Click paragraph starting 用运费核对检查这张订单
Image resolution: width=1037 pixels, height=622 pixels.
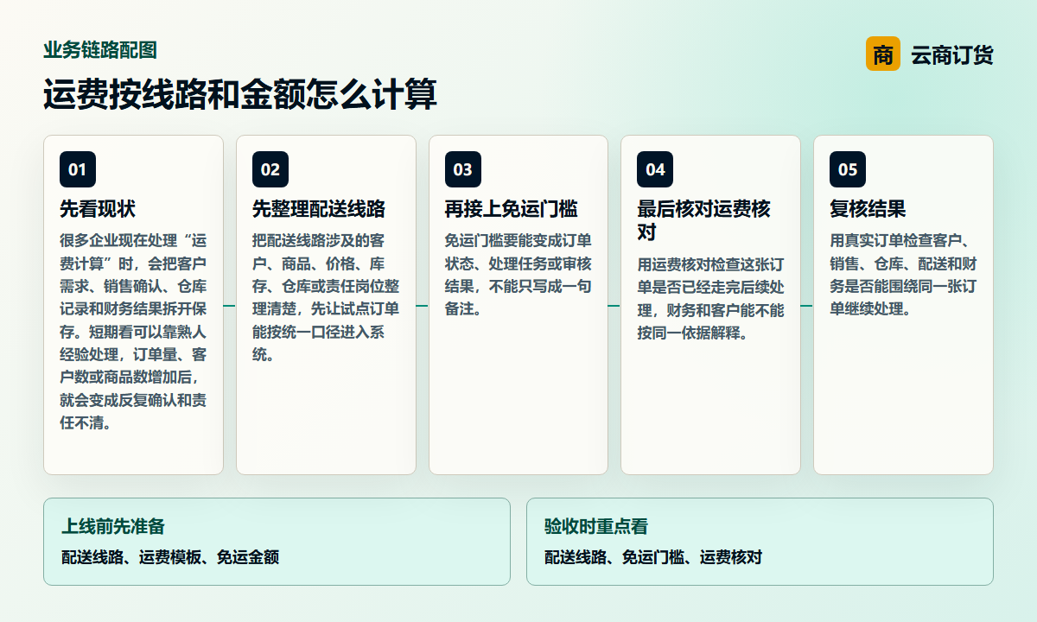point(710,298)
